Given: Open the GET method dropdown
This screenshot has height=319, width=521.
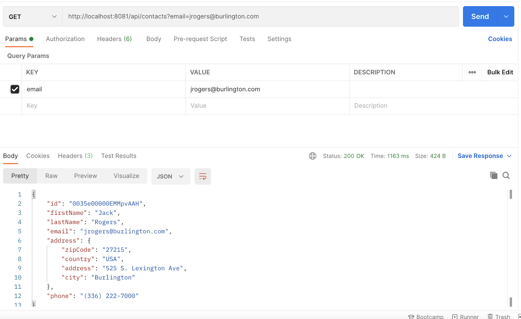Looking at the screenshot, I should (x=33, y=17).
